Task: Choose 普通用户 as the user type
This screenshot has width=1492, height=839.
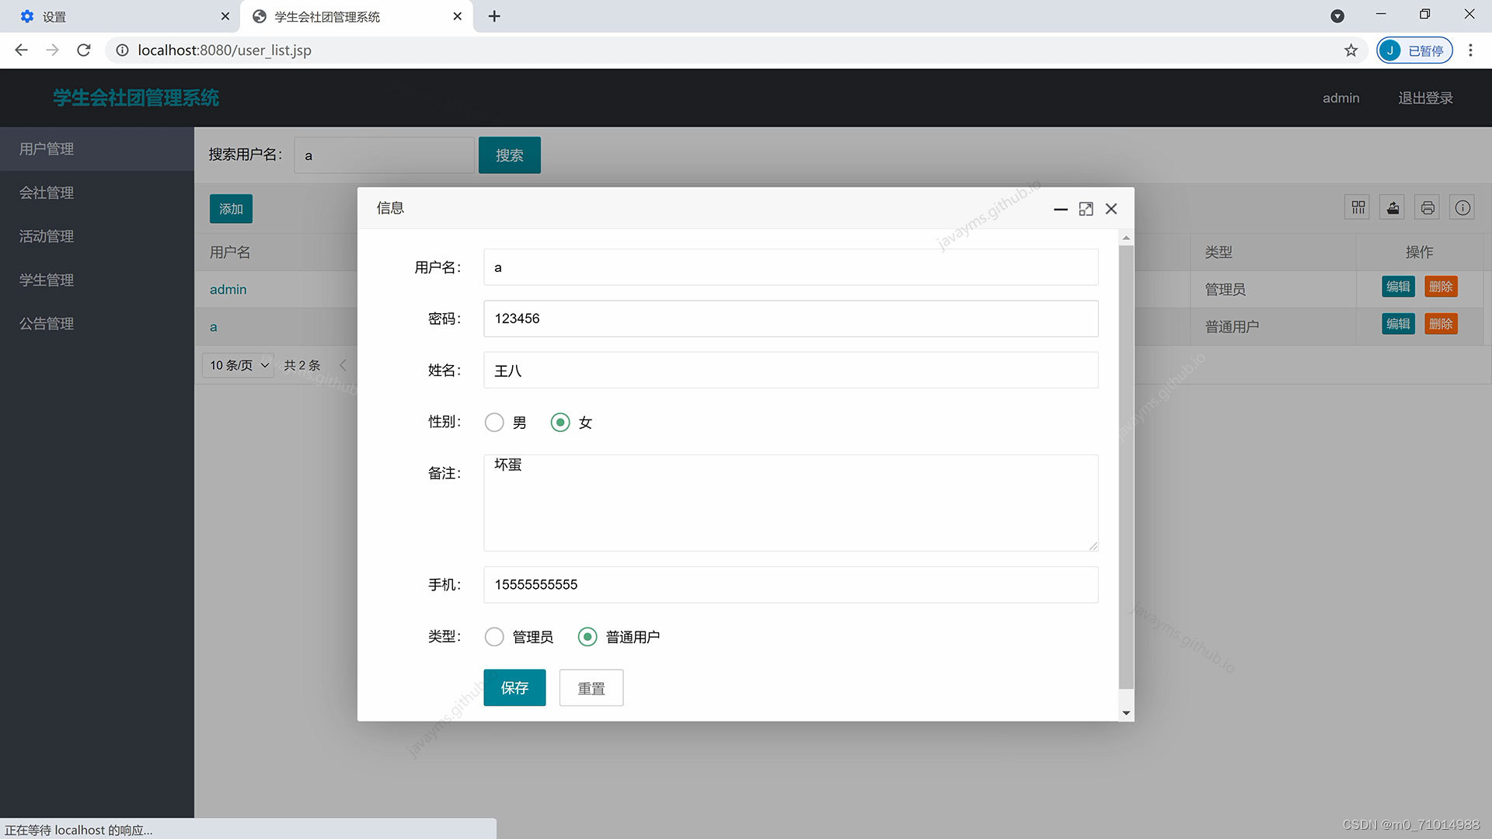Action: pyautogui.click(x=587, y=637)
